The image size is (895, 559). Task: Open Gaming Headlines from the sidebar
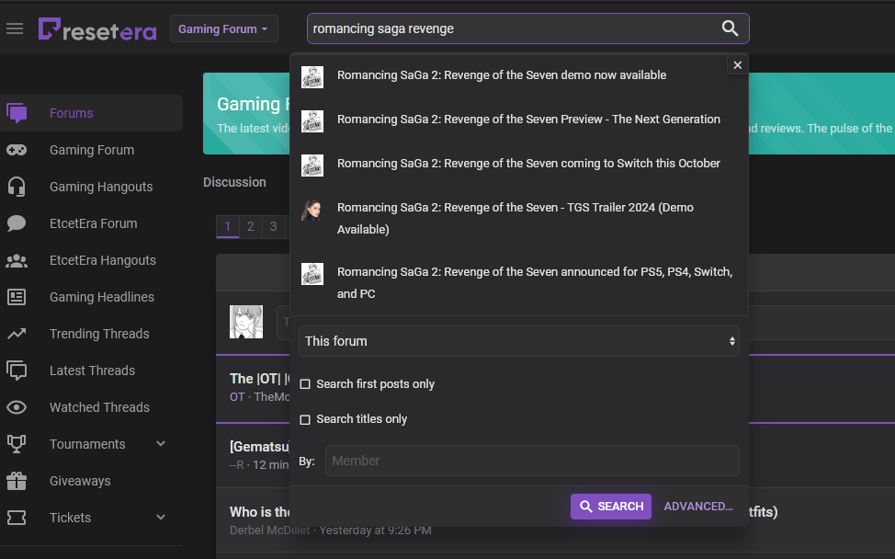102,297
